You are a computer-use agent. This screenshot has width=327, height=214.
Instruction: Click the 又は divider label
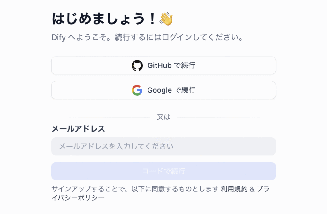click(163, 117)
